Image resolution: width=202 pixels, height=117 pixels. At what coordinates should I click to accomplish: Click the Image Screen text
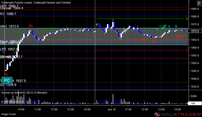(x=9, y=114)
